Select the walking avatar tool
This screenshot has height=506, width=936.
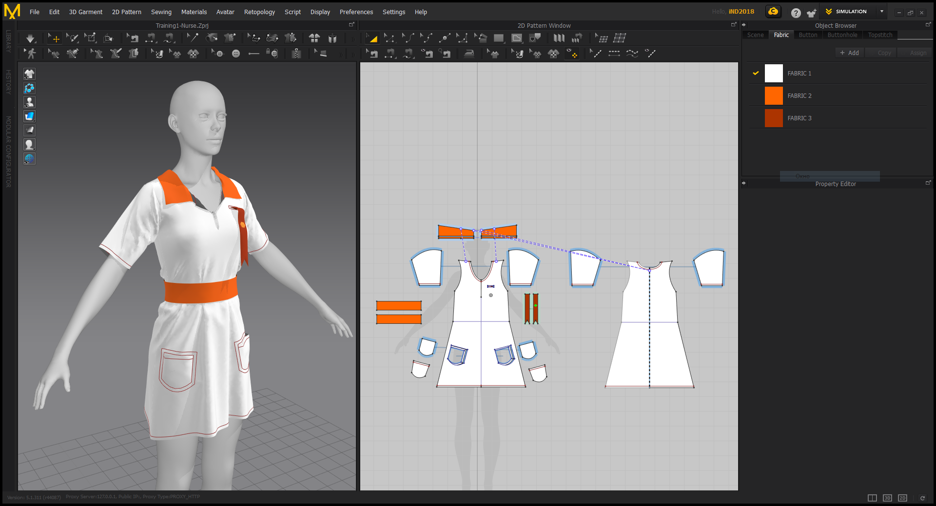(x=31, y=54)
